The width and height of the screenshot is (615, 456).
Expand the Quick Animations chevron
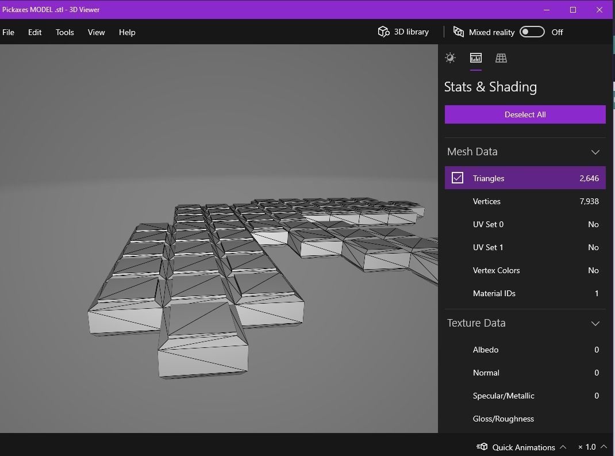tap(563, 447)
